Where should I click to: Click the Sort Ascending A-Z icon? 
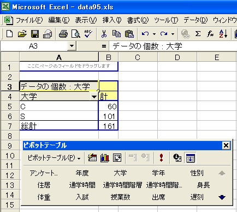(x=223, y=34)
